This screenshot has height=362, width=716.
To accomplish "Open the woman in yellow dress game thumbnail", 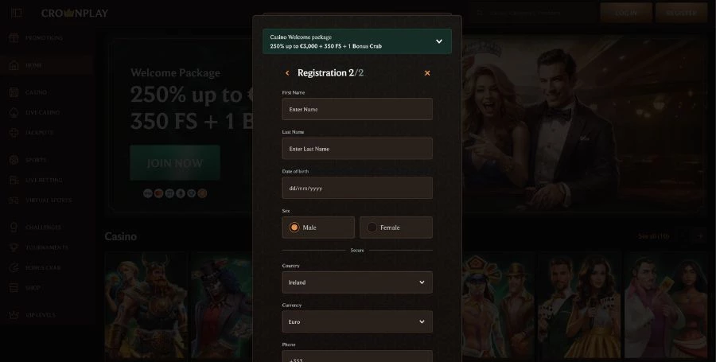I will point(579,306).
